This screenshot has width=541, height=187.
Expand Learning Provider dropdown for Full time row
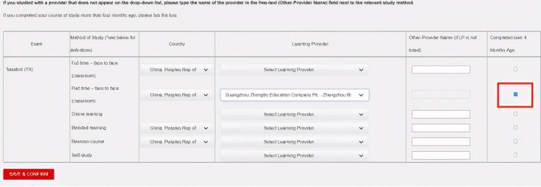(295, 70)
